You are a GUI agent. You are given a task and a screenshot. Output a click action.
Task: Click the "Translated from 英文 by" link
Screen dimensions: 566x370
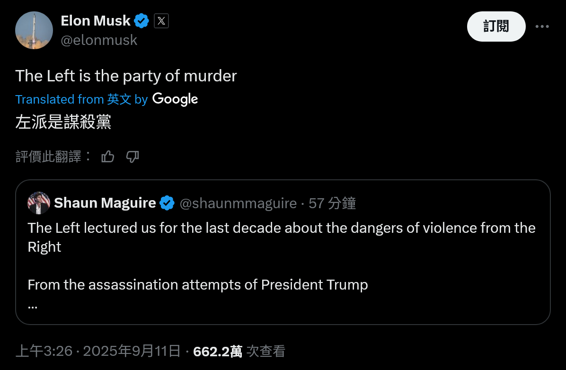click(x=81, y=99)
